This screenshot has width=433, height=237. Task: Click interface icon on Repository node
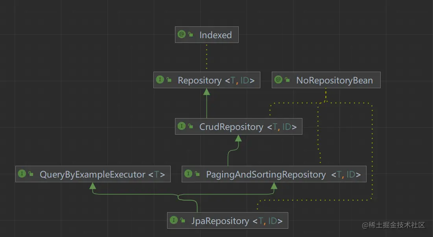[160, 80]
